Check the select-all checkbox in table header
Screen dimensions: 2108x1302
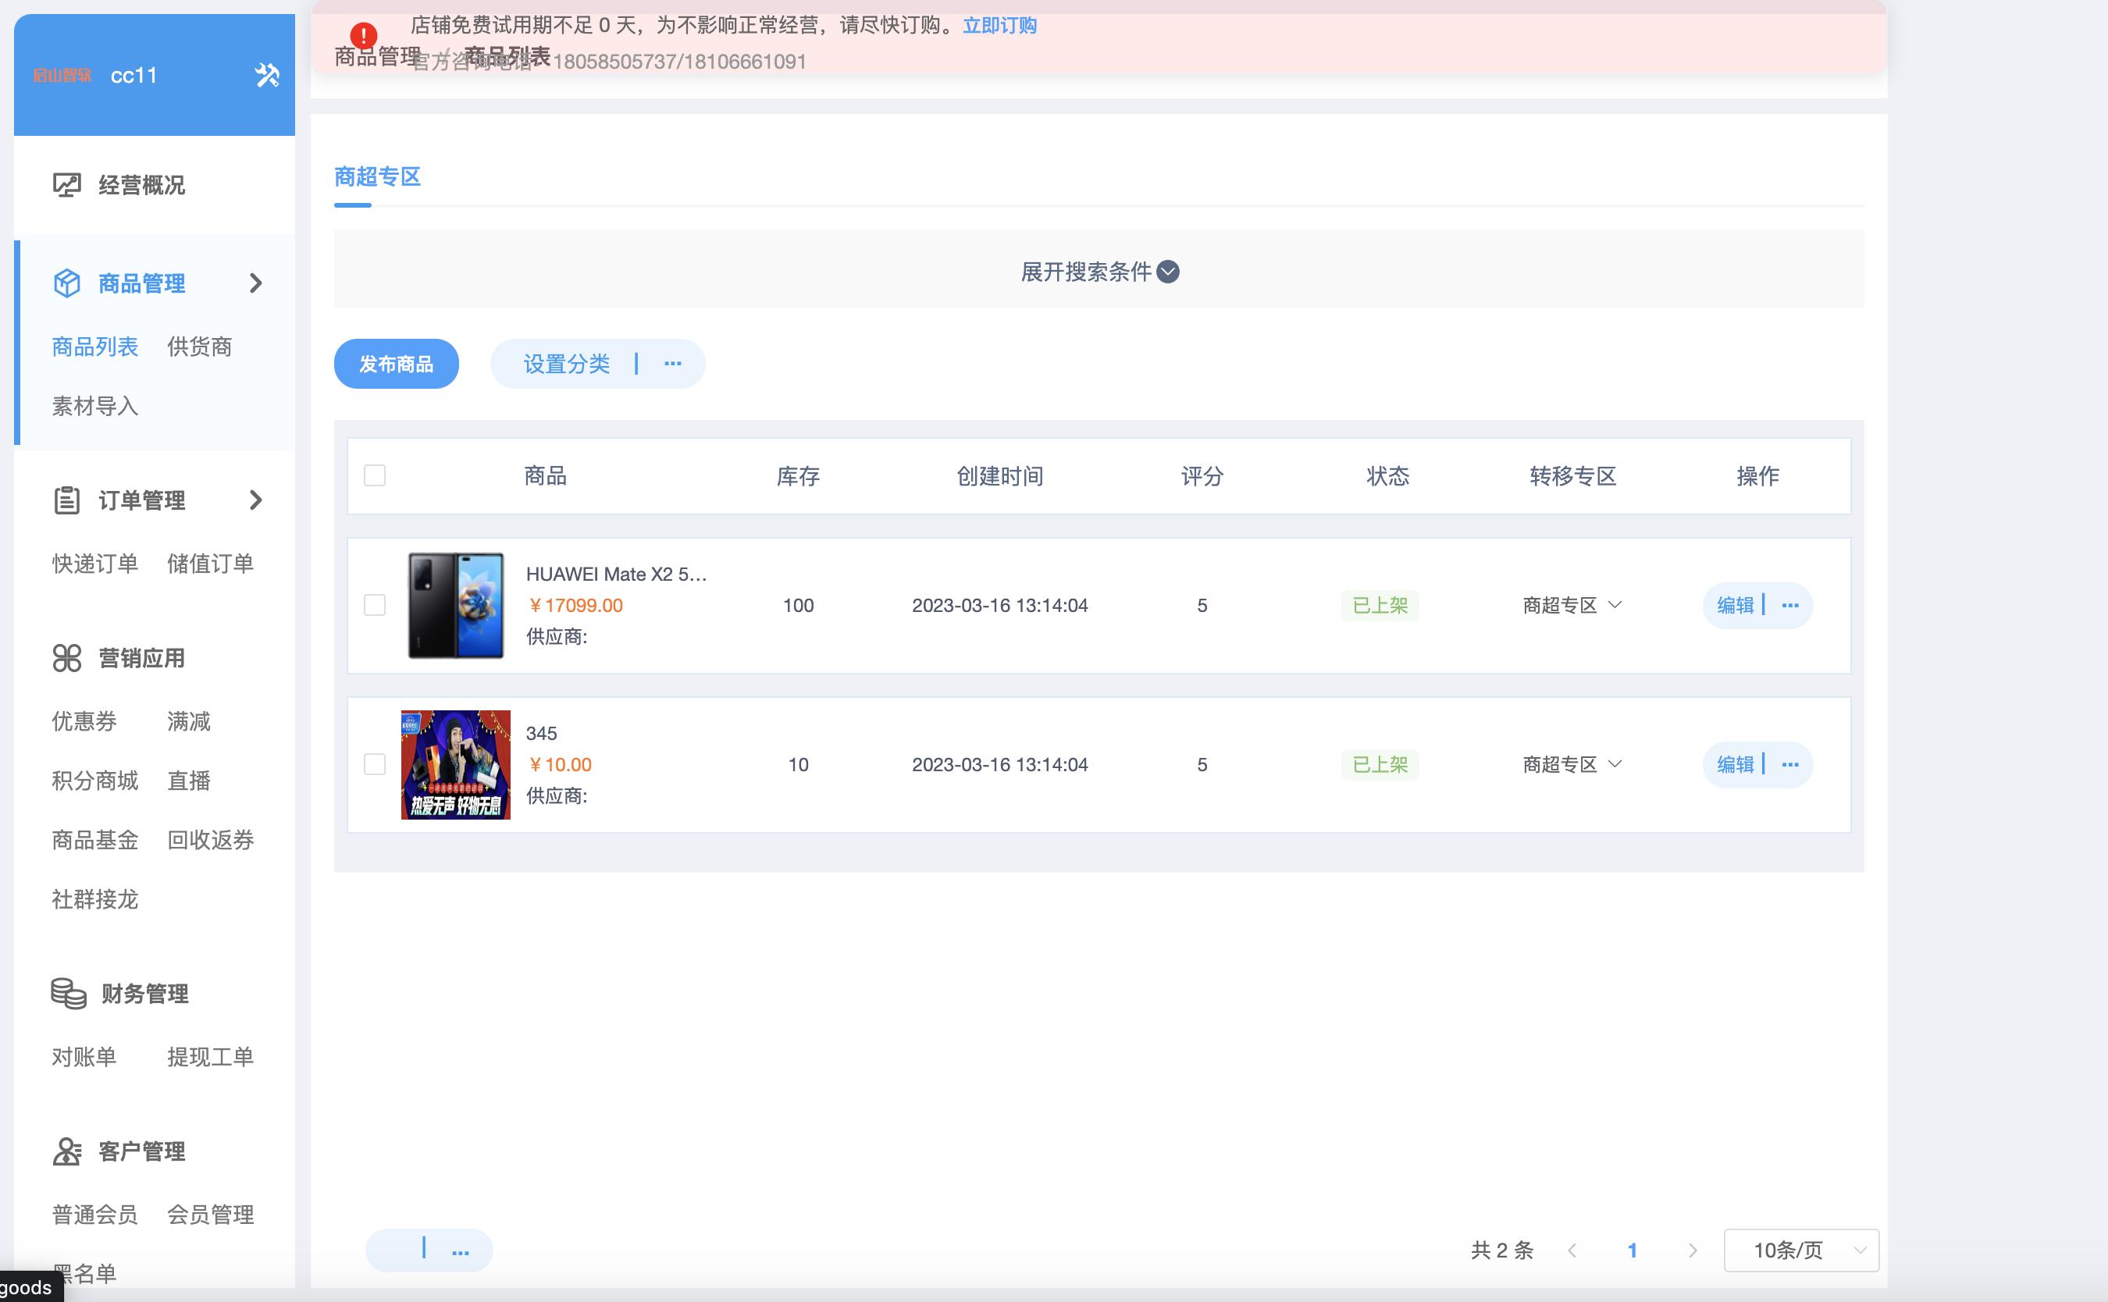point(375,475)
